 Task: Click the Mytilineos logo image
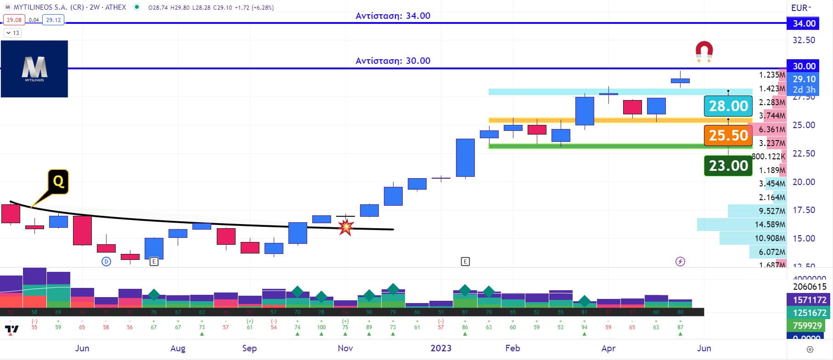[34, 69]
